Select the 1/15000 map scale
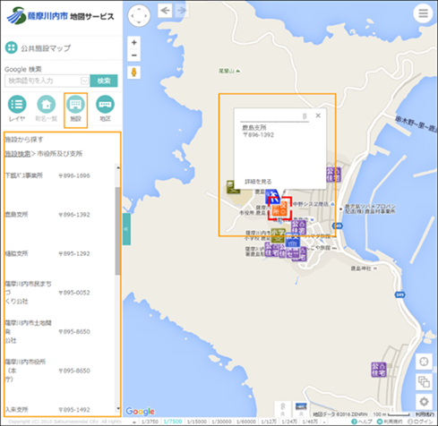 pyautogui.click(x=197, y=422)
